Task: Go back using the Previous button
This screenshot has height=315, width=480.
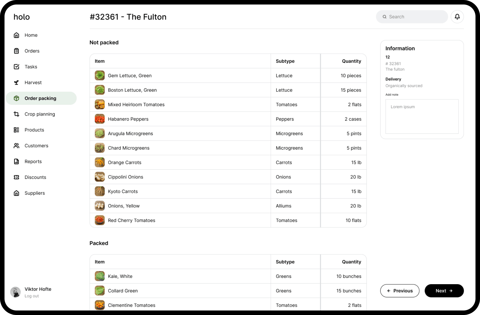Action: pyautogui.click(x=399, y=291)
